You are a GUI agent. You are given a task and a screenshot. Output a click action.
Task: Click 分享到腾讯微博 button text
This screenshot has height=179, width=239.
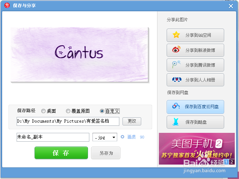(x=200, y=65)
